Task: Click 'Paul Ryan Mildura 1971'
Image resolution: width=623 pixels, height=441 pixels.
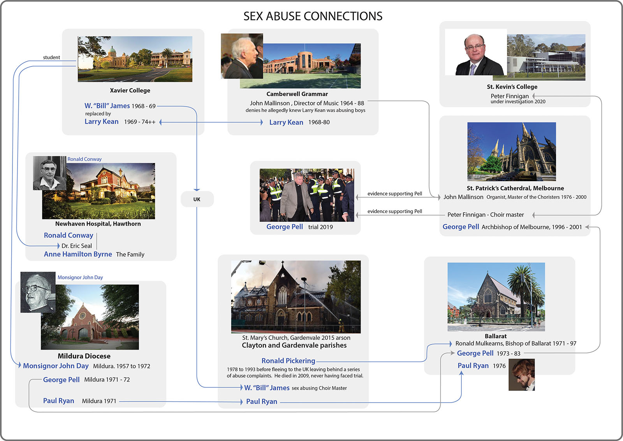Action: [79, 401]
